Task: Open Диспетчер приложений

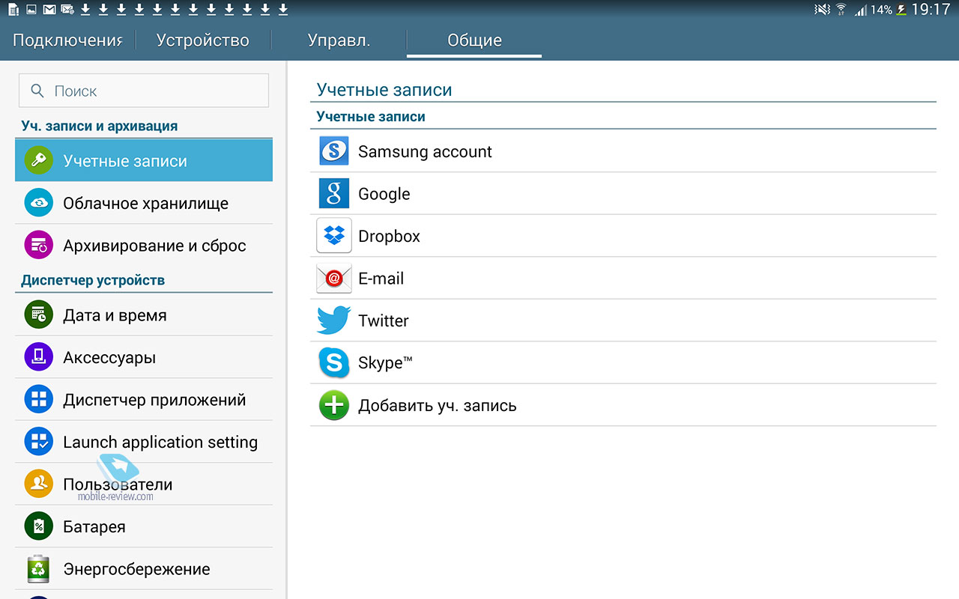Action: coord(144,400)
